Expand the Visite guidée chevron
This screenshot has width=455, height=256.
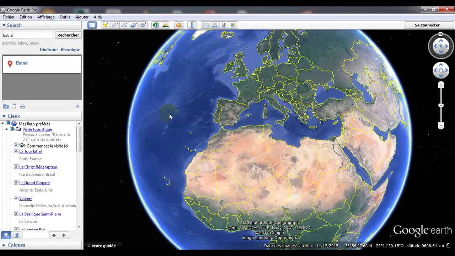pyautogui.click(x=89, y=246)
